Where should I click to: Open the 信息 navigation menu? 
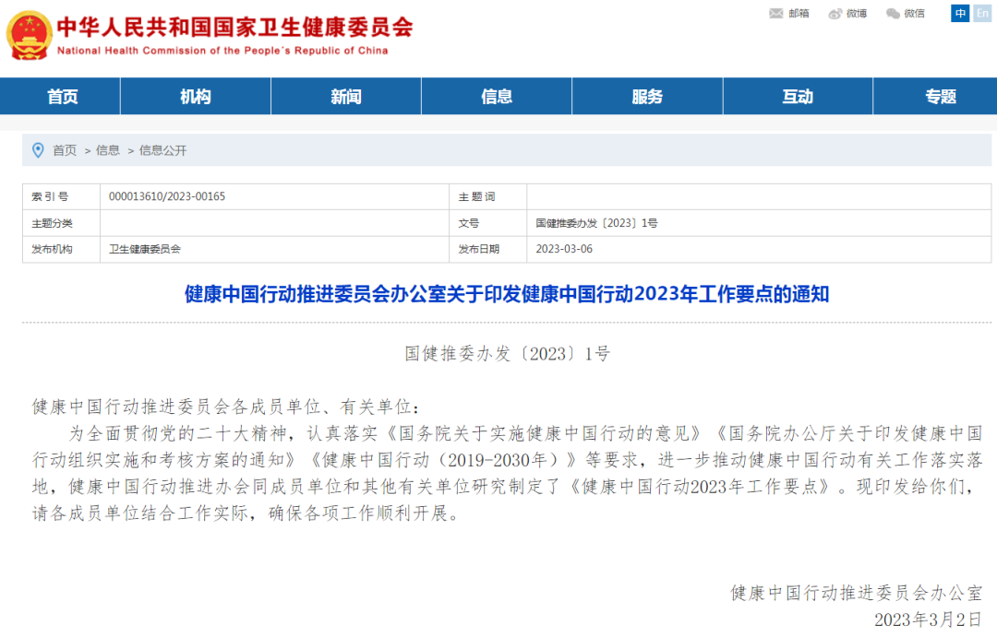(497, 97)
